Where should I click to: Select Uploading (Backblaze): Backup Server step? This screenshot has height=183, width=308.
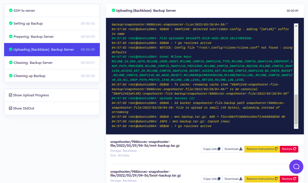click(x=52, y=50)
